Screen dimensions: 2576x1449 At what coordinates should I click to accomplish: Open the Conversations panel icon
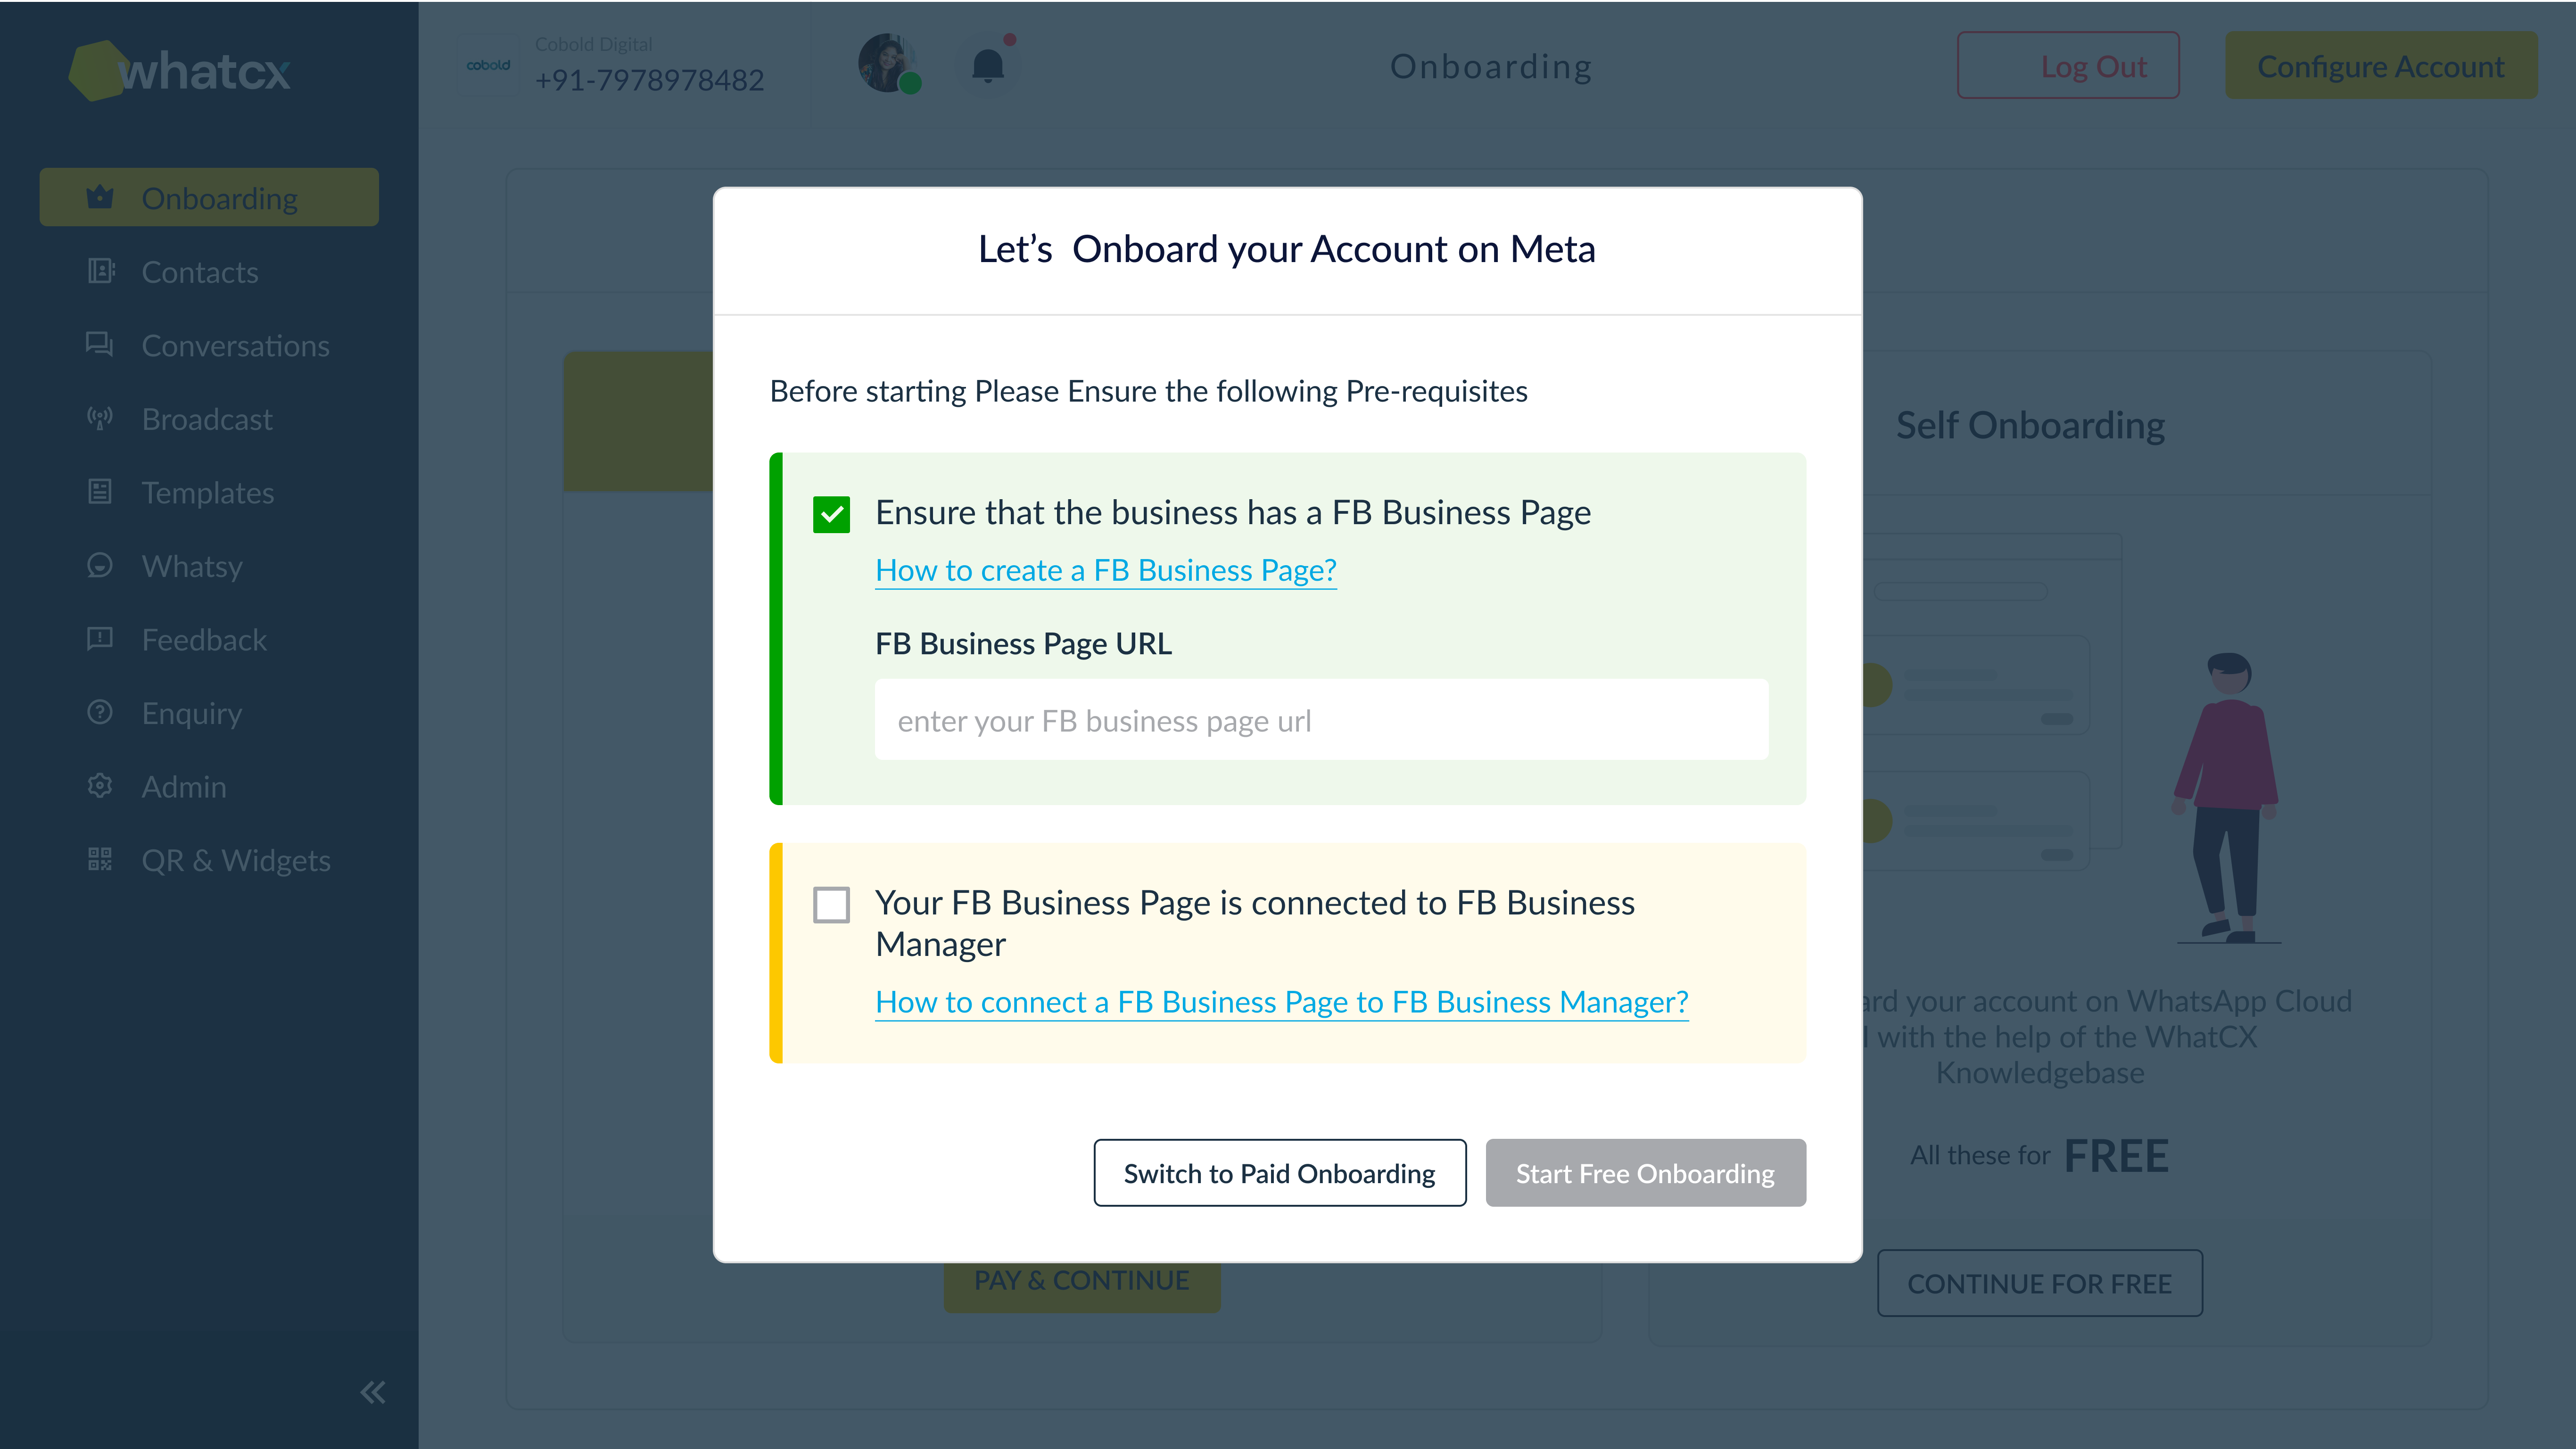100,345
